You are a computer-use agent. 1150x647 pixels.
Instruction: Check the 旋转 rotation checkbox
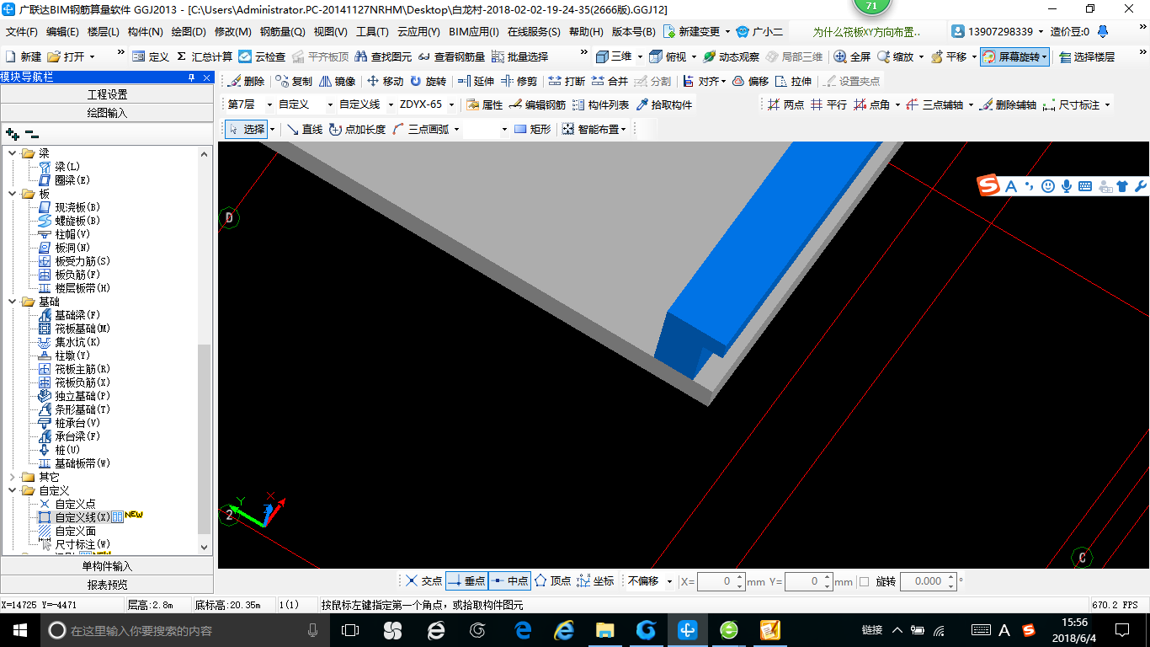[864, 581]
